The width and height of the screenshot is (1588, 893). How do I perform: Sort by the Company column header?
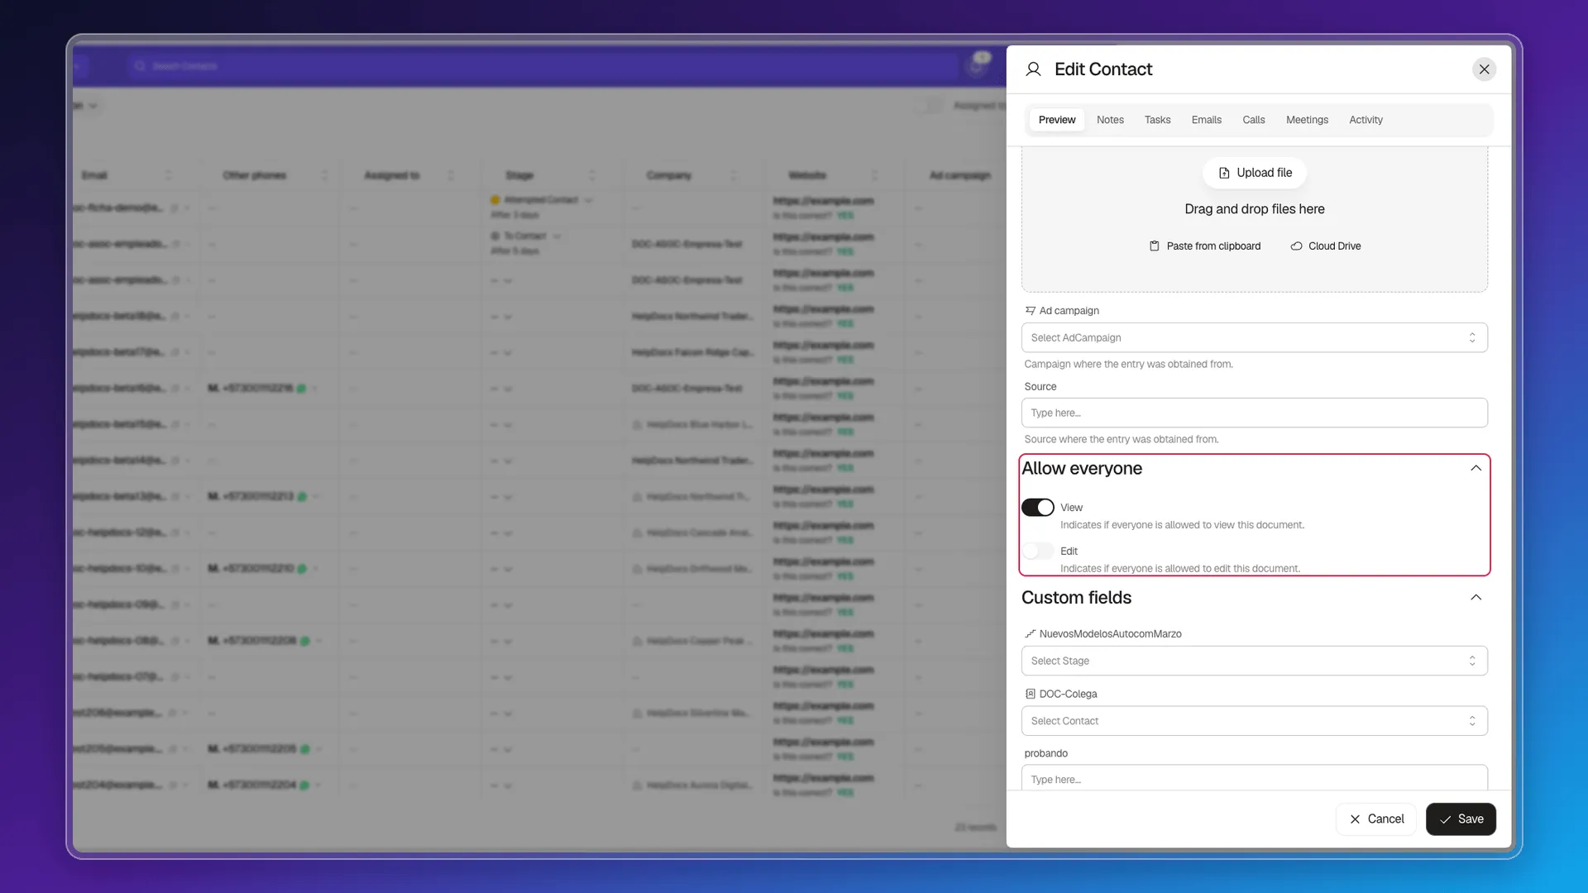[x=668, y=175]
